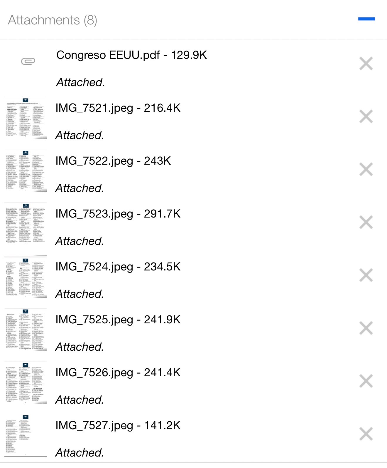Remove the IMG_7525.jpeg attachment
The width and height of the screenshot is (387, 468).
pyautogui.click(x=366, y=328)
